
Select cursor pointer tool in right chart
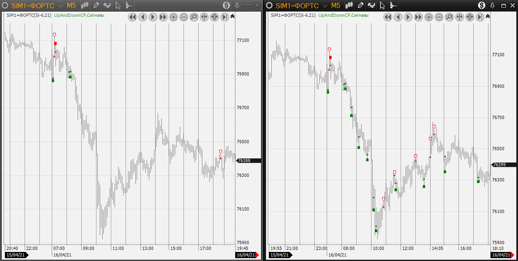[x=382, y=5]
